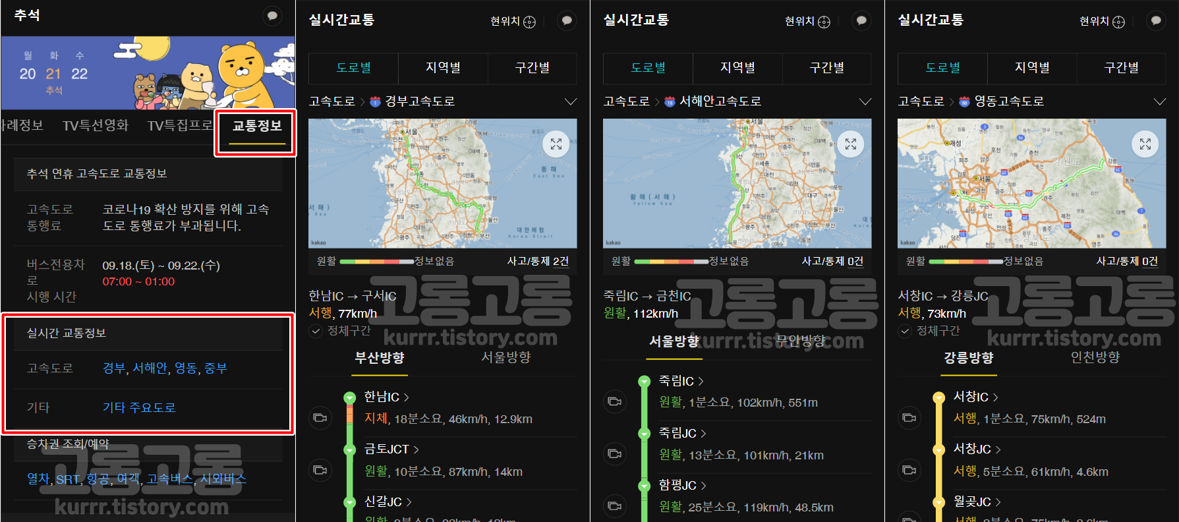Open 금토JCT section details
Image resolution: width=1179 pixels, height=522 pixels.
point(391,449)
